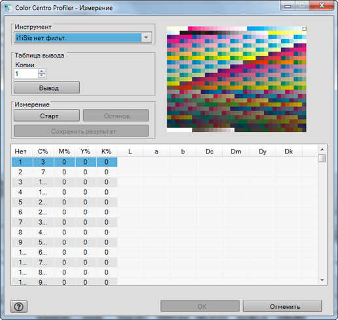Click the table scrollbar down arrow
The height and width of the screenshot is (320, 338).
(322, 280)
